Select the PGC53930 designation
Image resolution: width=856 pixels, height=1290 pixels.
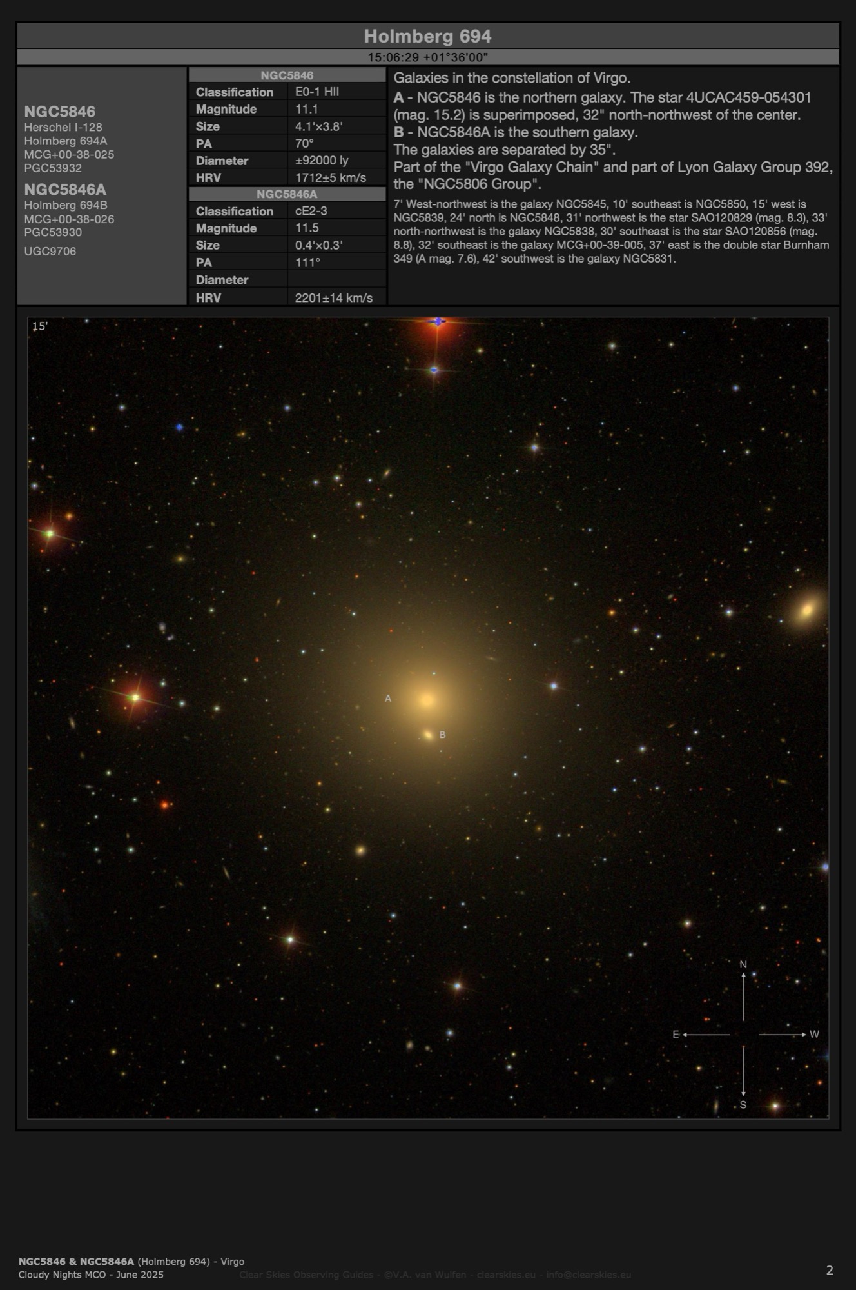tap(53, 232)
